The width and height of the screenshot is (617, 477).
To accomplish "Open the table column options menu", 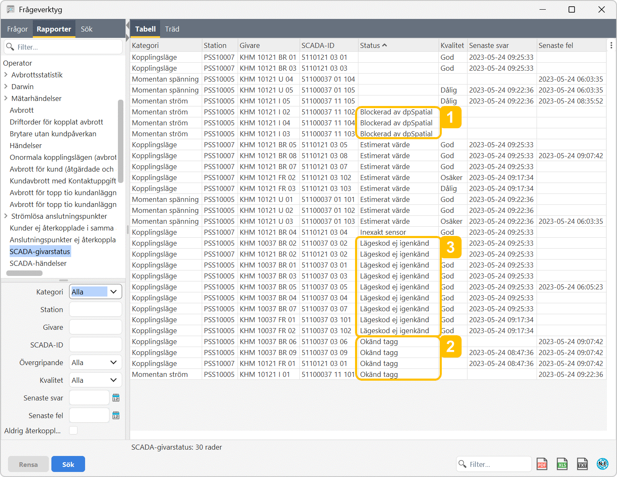I will (x=611, y=45).
